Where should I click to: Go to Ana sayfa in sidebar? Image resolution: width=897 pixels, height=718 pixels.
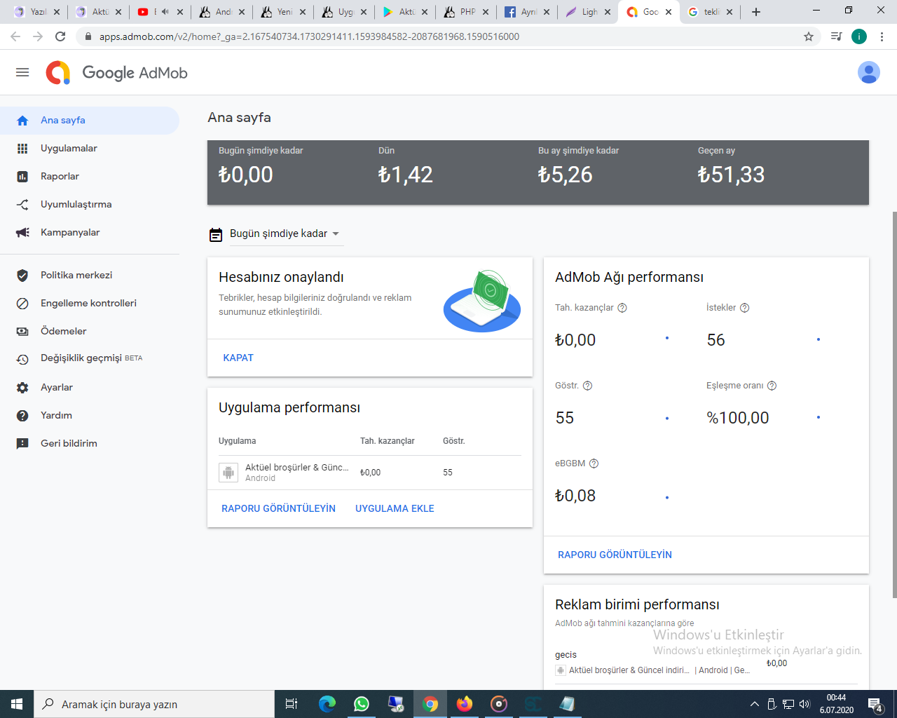coord(90,121)
